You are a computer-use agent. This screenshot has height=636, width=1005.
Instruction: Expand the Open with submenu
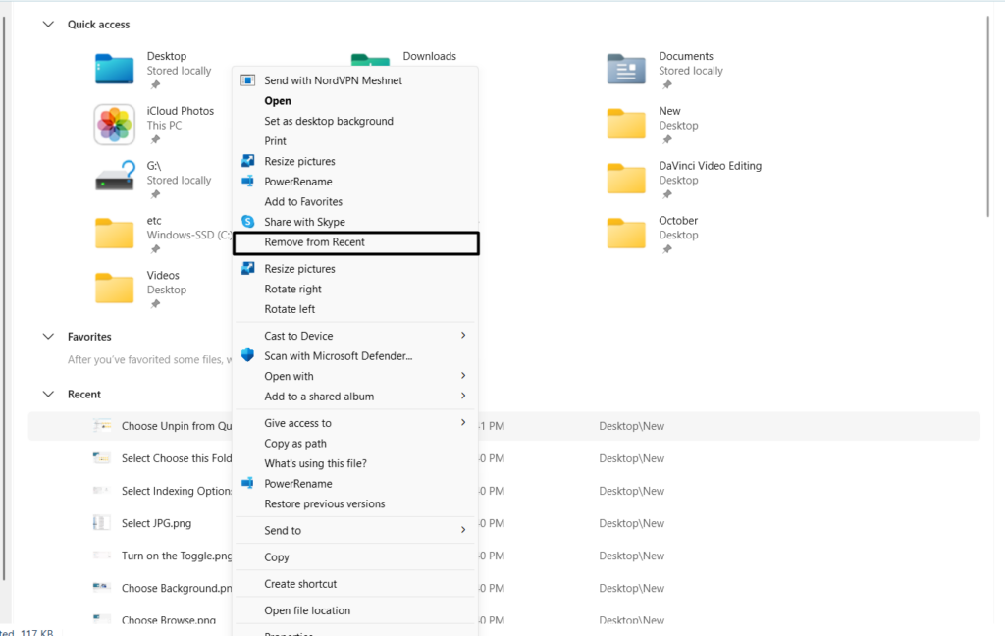[x=463, y=376]
